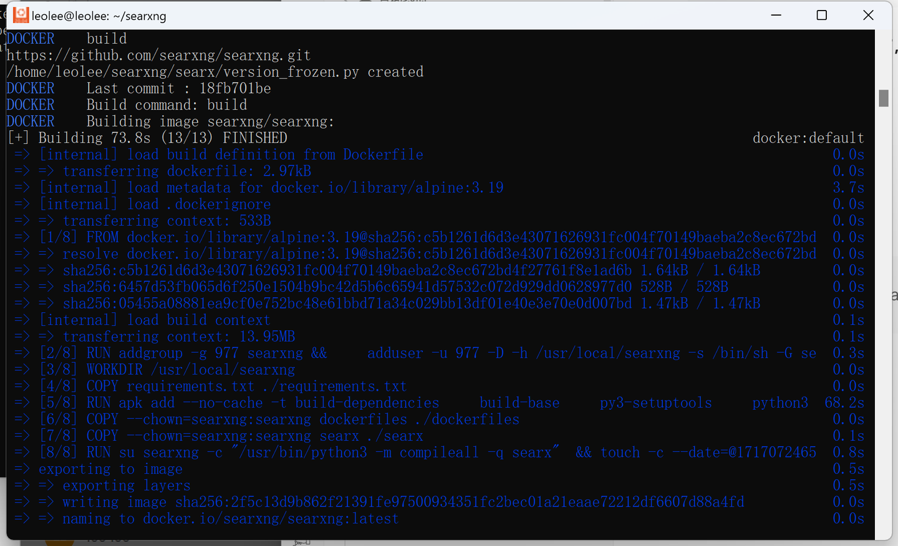
Task: Click the vertical scrollbar thumb
Action: click(883, 98)
